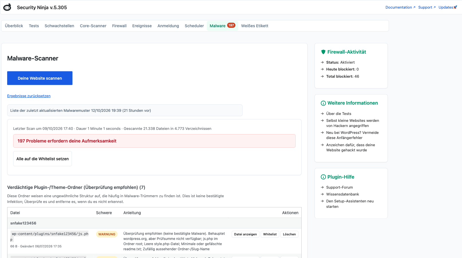Click the 197 badge on the Malware tab
Screen dimensions: 462x258
(231, 25)
